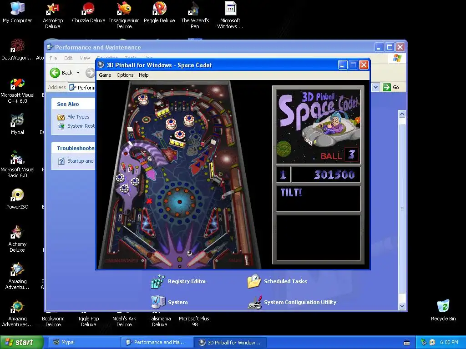This screenshot has width=466, height=349.
Task: Switch to Mypal taskbar button
Action: pos(83,342)
